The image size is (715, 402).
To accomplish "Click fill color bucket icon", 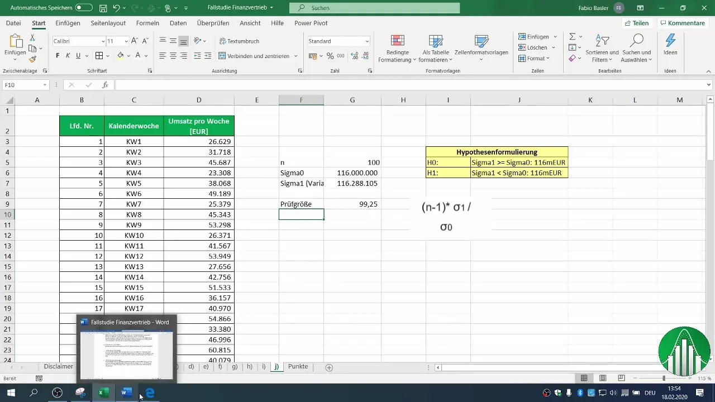I will coord(120,56).
